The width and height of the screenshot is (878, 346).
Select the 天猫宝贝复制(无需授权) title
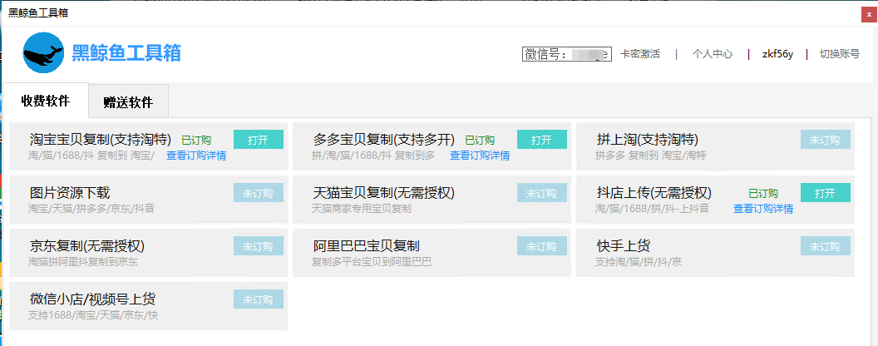click(383, 193)
